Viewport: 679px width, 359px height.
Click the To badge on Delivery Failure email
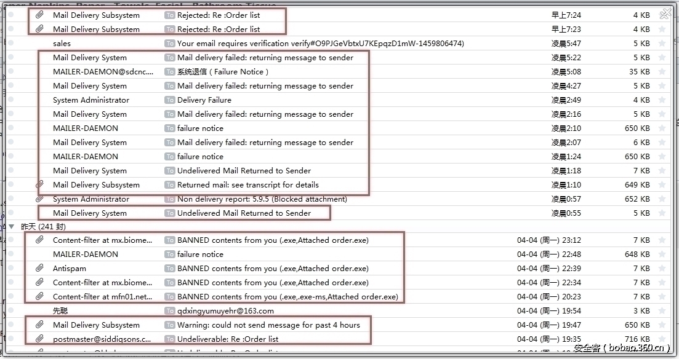point(169,100)
